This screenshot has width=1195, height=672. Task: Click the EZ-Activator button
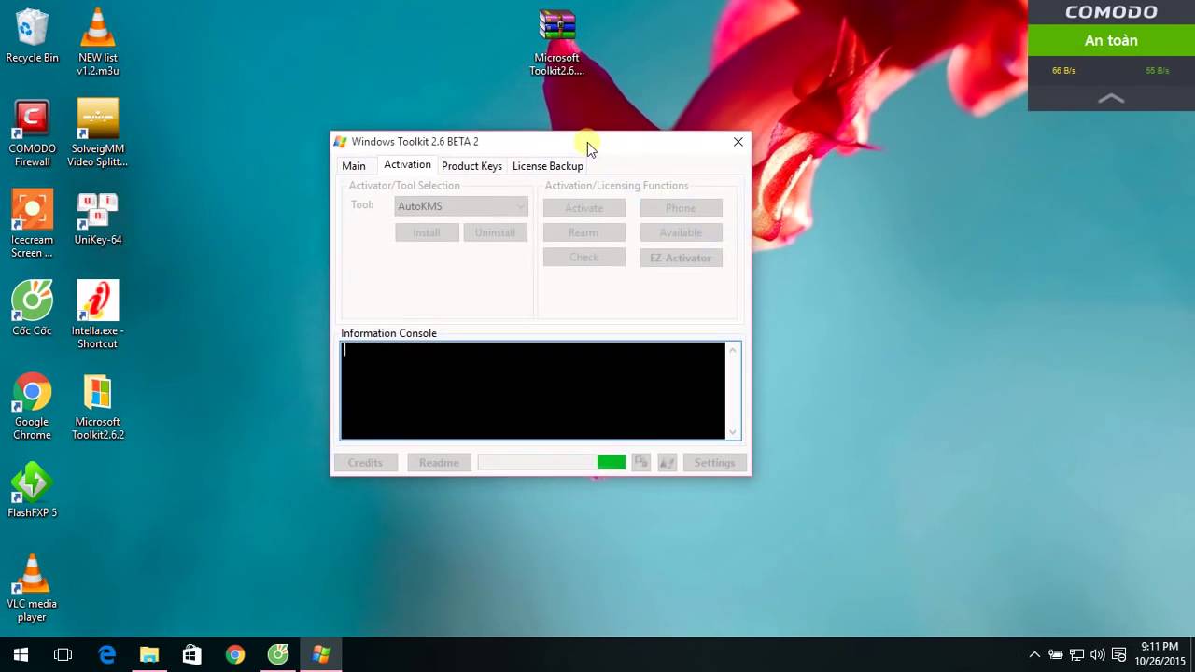681,258
